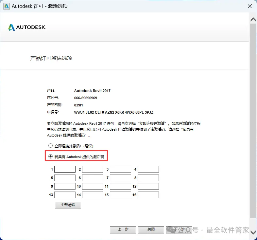Click the '关闭' close button
The image size is (257, 240).
tap(151, 230)
